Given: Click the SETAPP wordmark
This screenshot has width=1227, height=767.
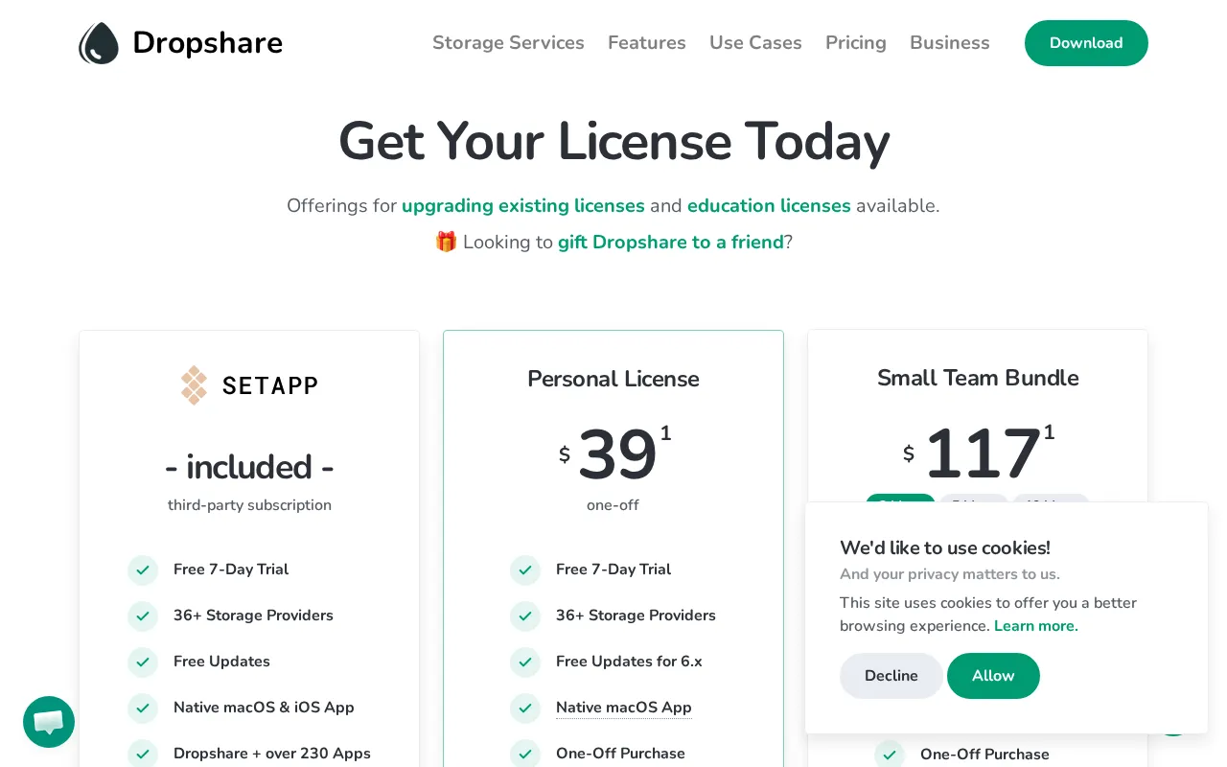Looking at the screenshot, I should coord(270,385).
